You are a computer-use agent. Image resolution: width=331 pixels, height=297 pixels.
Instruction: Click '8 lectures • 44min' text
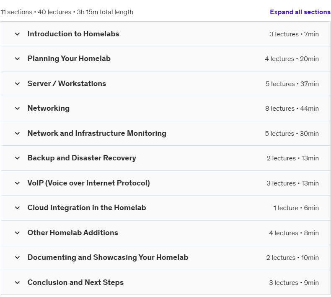(x=292, y=109)
